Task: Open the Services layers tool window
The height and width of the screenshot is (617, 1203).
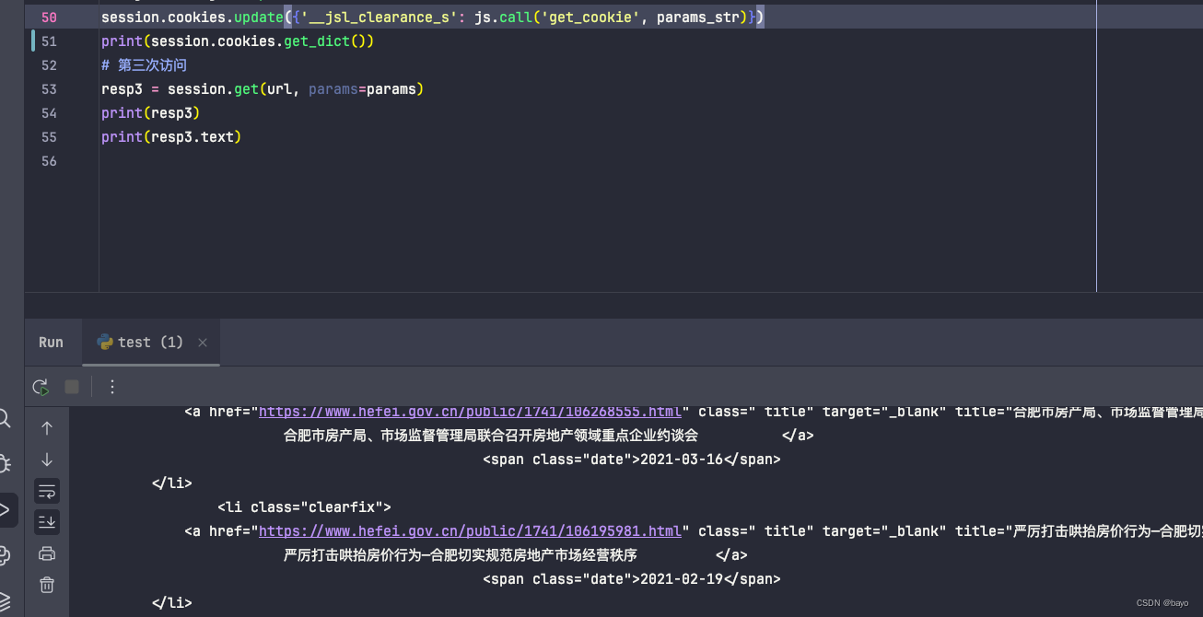Action: point(5,600)
